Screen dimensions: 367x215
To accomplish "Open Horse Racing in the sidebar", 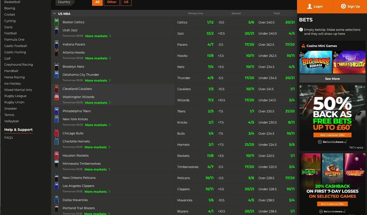I will [x=14, y=77].
